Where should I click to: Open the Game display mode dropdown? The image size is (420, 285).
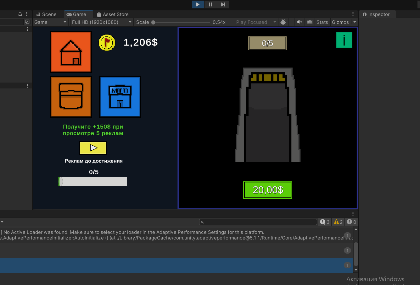50,22
